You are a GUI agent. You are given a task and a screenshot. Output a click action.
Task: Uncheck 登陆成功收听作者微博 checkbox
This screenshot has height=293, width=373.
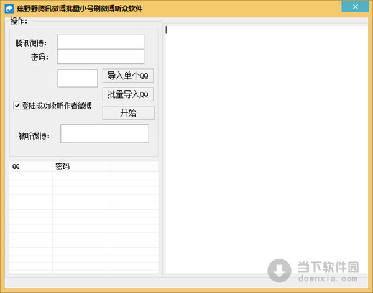17,106
